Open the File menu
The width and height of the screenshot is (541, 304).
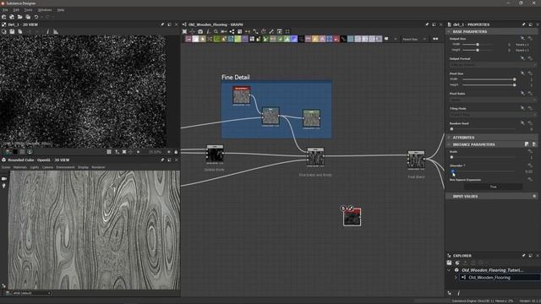pyautogui.click(x=5, y=10)
